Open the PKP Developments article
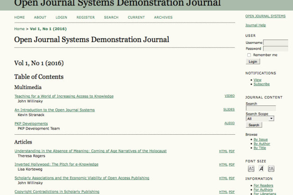This screenshot has width=293, height=195. (x=31, y=124)
